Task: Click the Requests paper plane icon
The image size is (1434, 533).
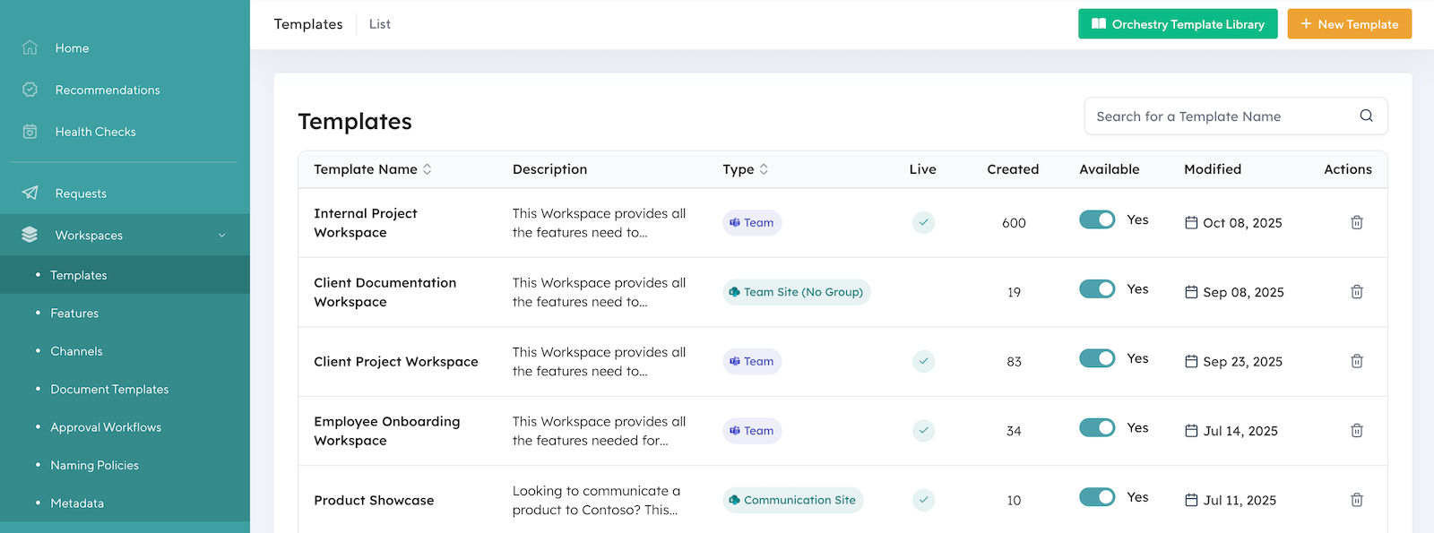Action: pyautogui.click(x=30, y=193)
